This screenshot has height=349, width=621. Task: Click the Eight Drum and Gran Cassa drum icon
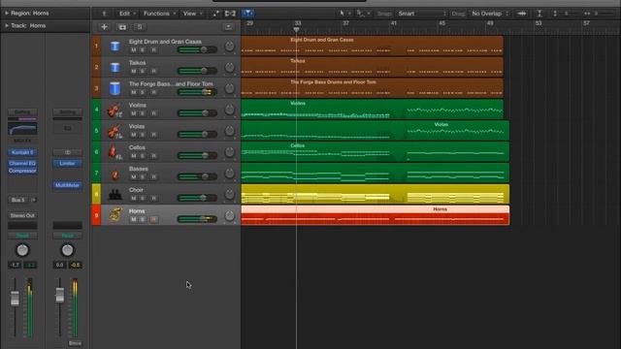(114, 46)
